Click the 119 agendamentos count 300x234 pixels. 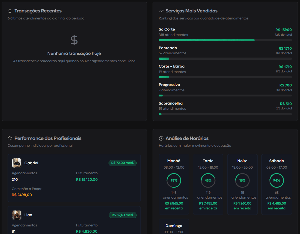[x=210, y=195]
